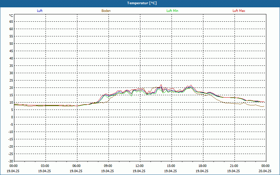Click the 40 y-axis value
The width and height of the screenshot is (280, 175).
[11, 58]
